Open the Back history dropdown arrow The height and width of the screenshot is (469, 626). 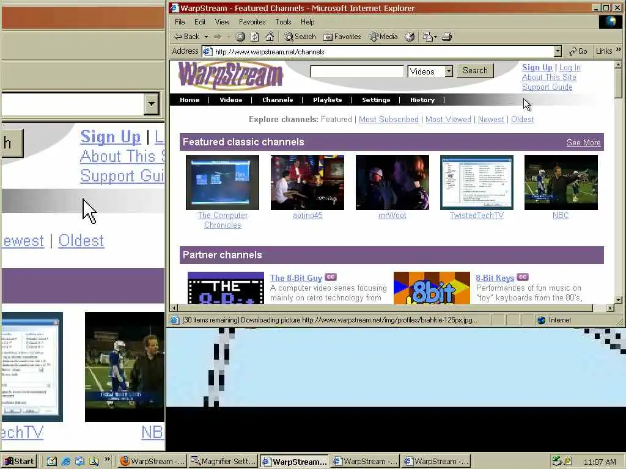point(207,37)
